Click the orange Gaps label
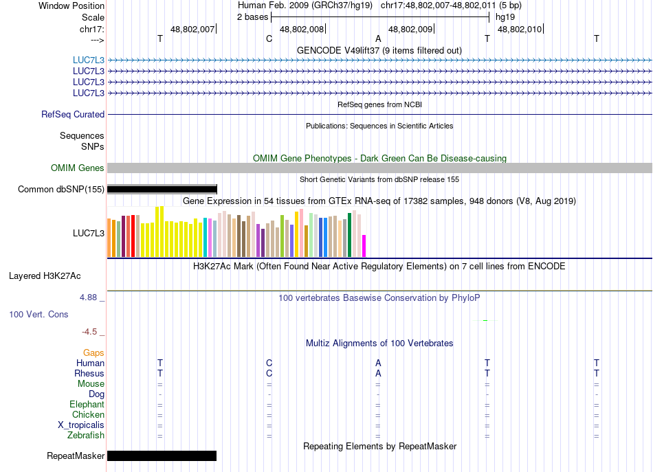653x472 pixels. [93, 353]
